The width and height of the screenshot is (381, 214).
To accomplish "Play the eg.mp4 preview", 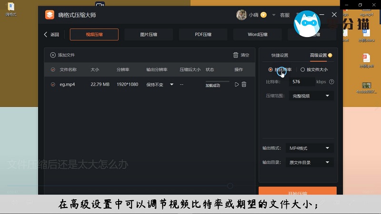I will pyautogui.click(x=237, y=84).
